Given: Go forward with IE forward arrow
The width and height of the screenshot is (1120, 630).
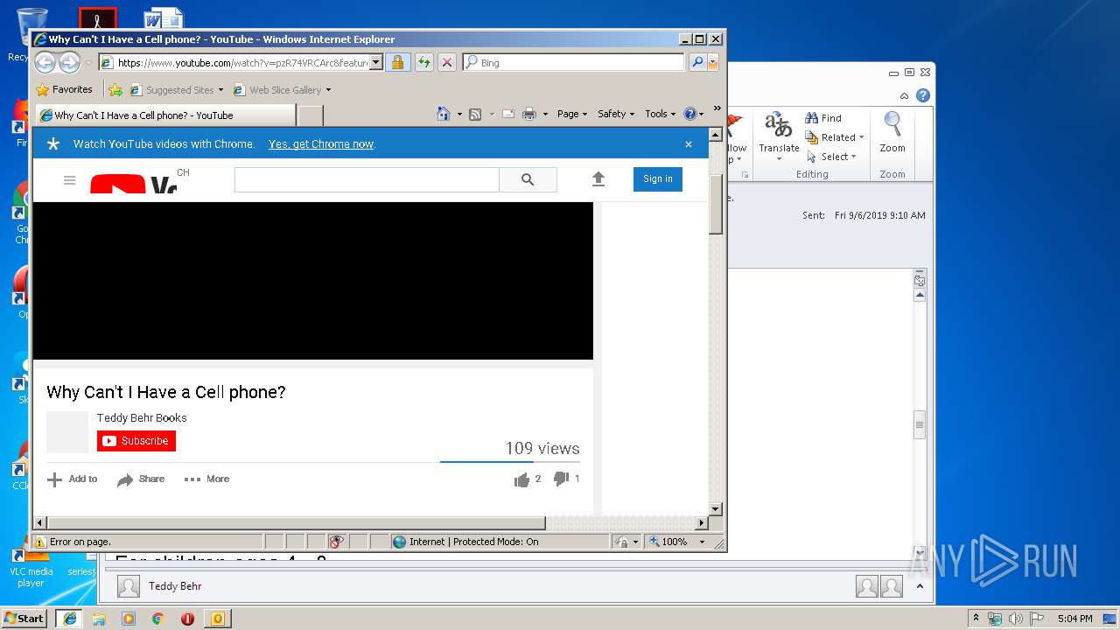Looking at the screenshot, I should coord(69,62).
